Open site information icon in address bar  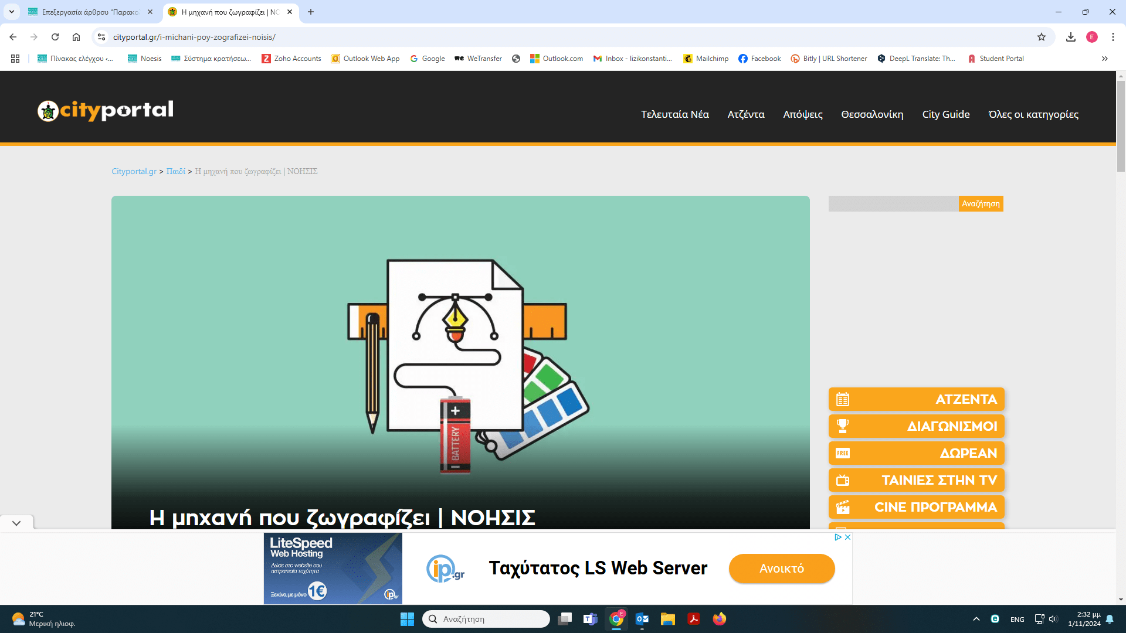point(101,37)
